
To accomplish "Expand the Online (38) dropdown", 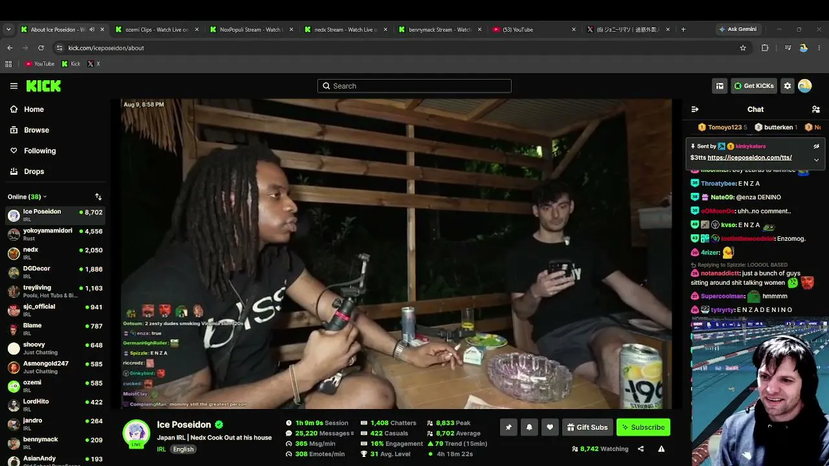I will [x=27, y=197].
